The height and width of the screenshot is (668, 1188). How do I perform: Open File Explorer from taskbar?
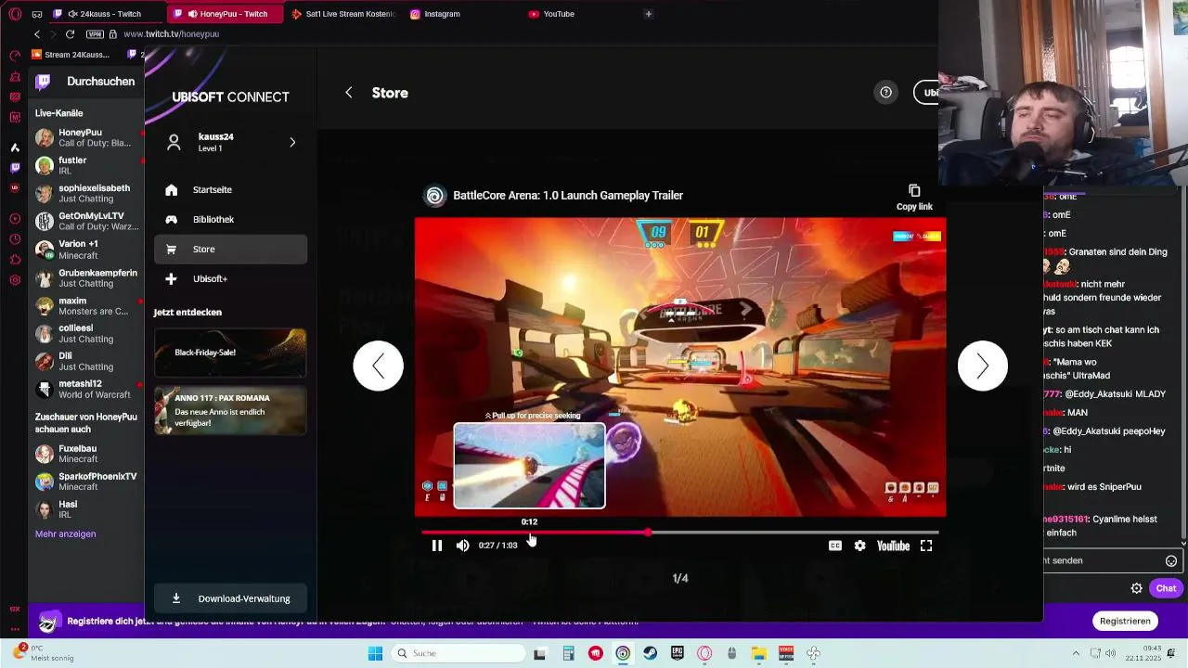coord(758,653)
